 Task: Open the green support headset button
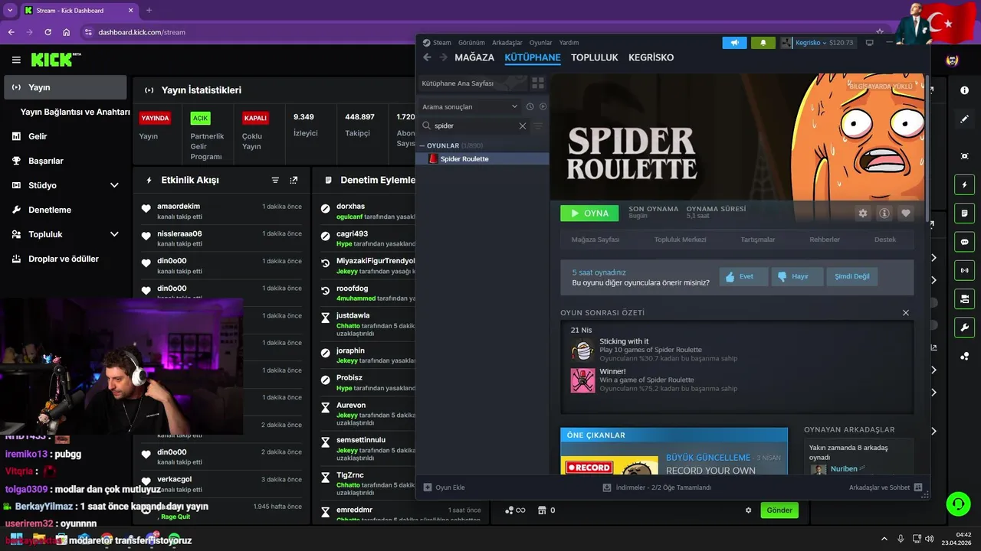(x=958, y=504)
